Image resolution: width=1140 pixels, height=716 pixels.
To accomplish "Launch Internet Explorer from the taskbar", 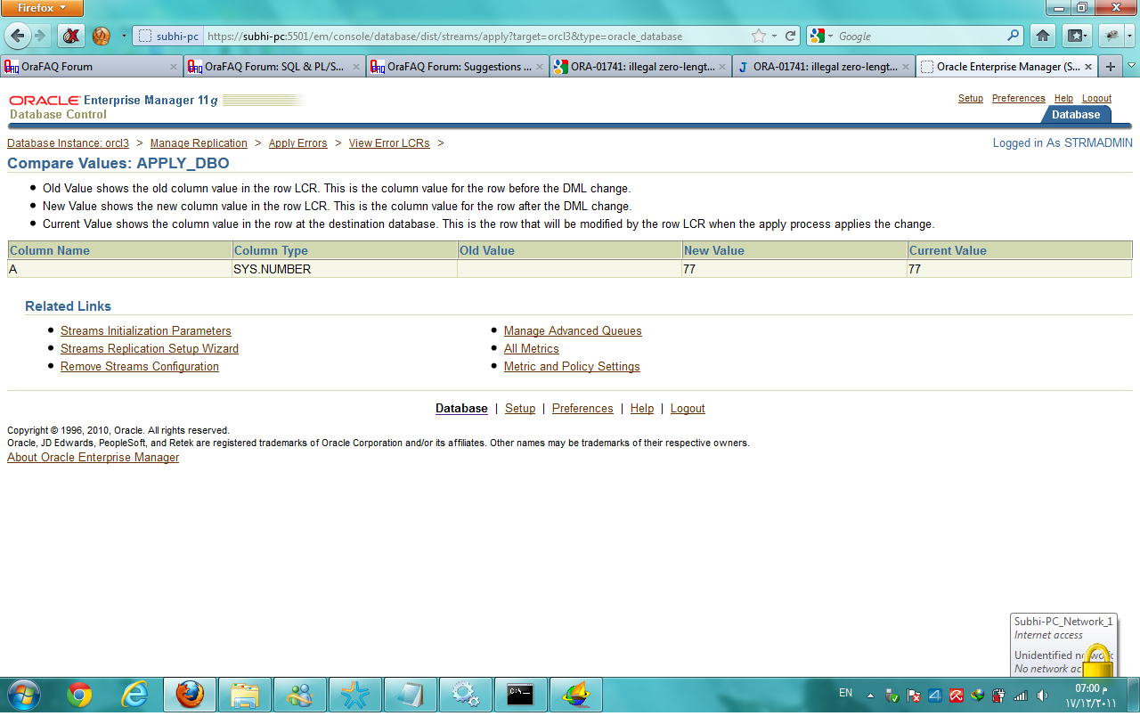I will [x=134, y=695].
